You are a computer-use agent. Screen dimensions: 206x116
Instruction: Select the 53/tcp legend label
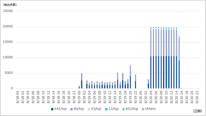tap(96, 109)
